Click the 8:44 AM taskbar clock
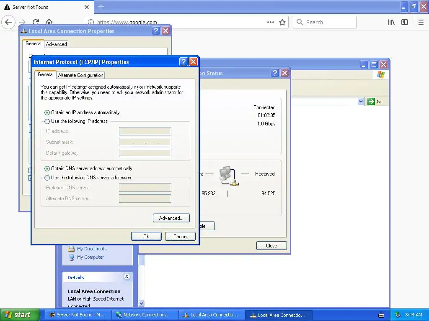This screenshot has height=321, width=429. point(413,315)
